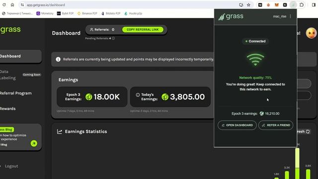Click the Dashboard page heading
This screenshot has width=318, height=179.
click(x=66, y=33)
